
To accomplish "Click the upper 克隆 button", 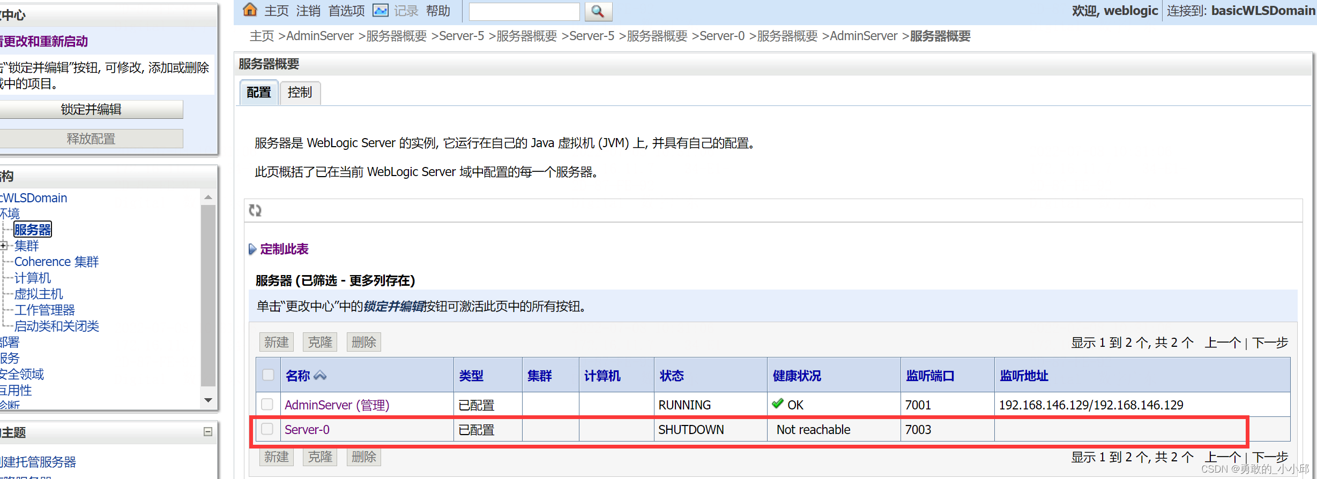I will pyautogui.click(x=320, y=342).
